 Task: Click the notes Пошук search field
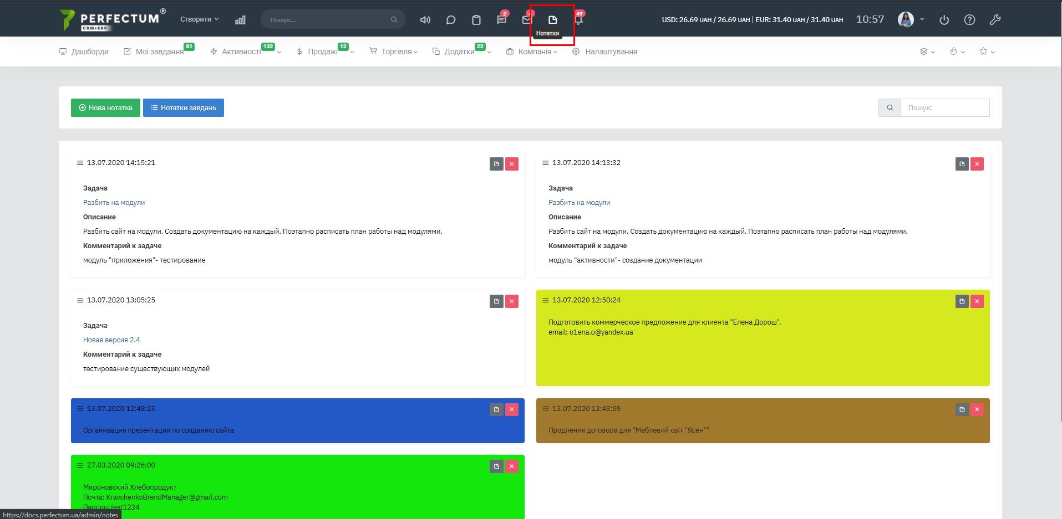pos(944,108)
